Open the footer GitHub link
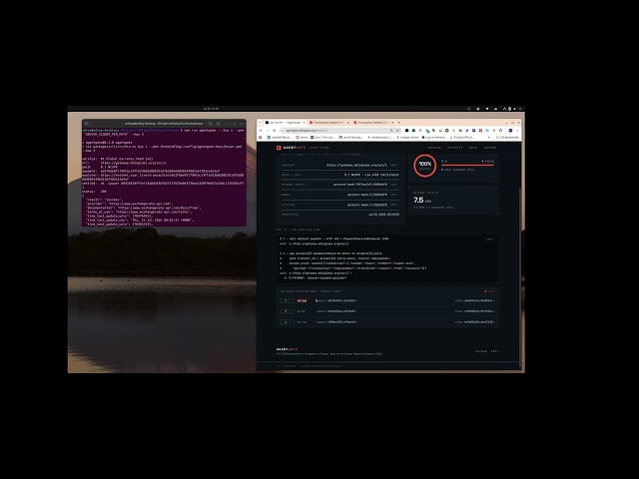This screenshot has height=479, width=639. (481, 351)
